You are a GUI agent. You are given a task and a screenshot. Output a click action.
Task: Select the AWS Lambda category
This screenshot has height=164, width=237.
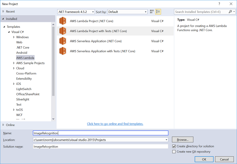coord(25,58)
